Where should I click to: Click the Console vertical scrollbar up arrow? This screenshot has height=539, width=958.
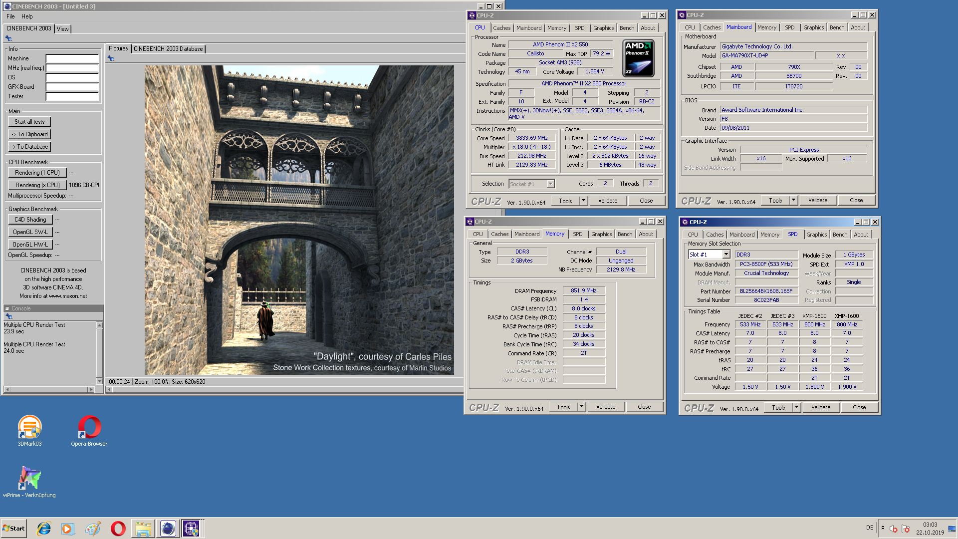coord(99,325)
